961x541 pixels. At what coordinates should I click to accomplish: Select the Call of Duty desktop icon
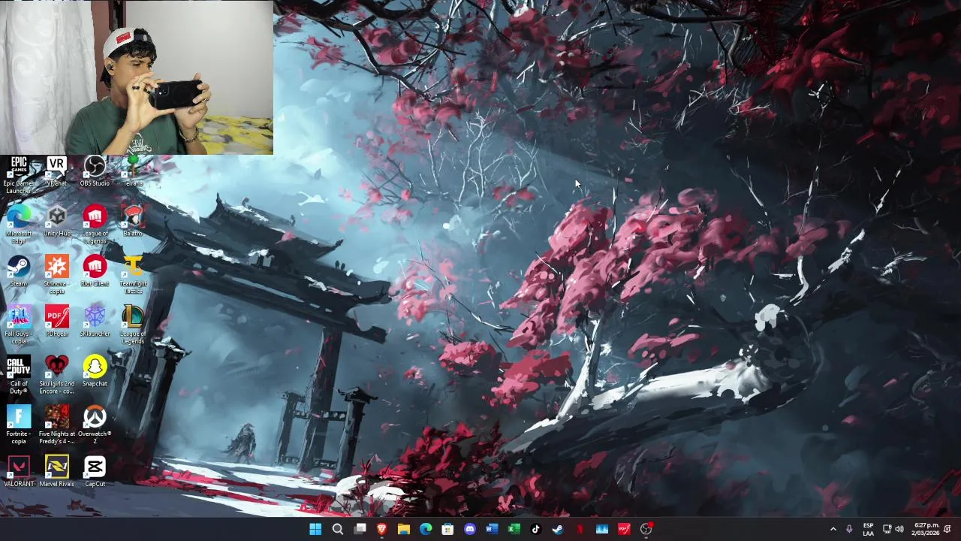(x=18, y=375)
